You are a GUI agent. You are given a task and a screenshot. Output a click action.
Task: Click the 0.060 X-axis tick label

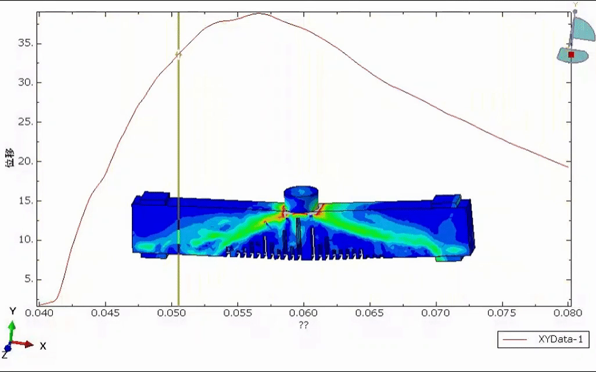pyautogui.click(x=303, y=313)
